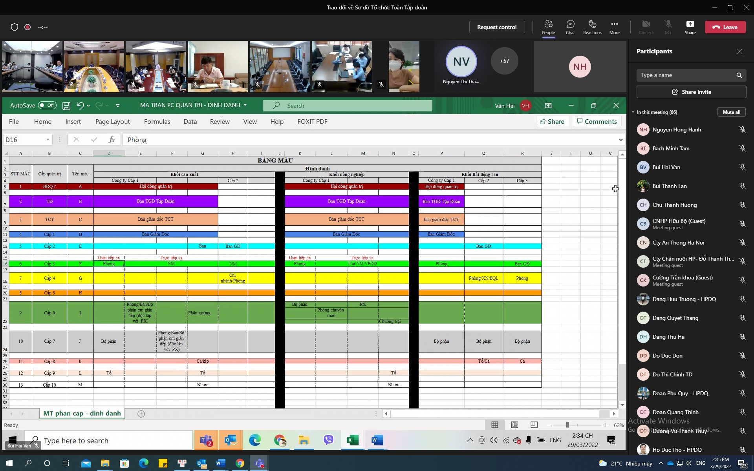754x471 pixels.
Task: Open the Formulas ribbon tab
Action: click(157, 122)
